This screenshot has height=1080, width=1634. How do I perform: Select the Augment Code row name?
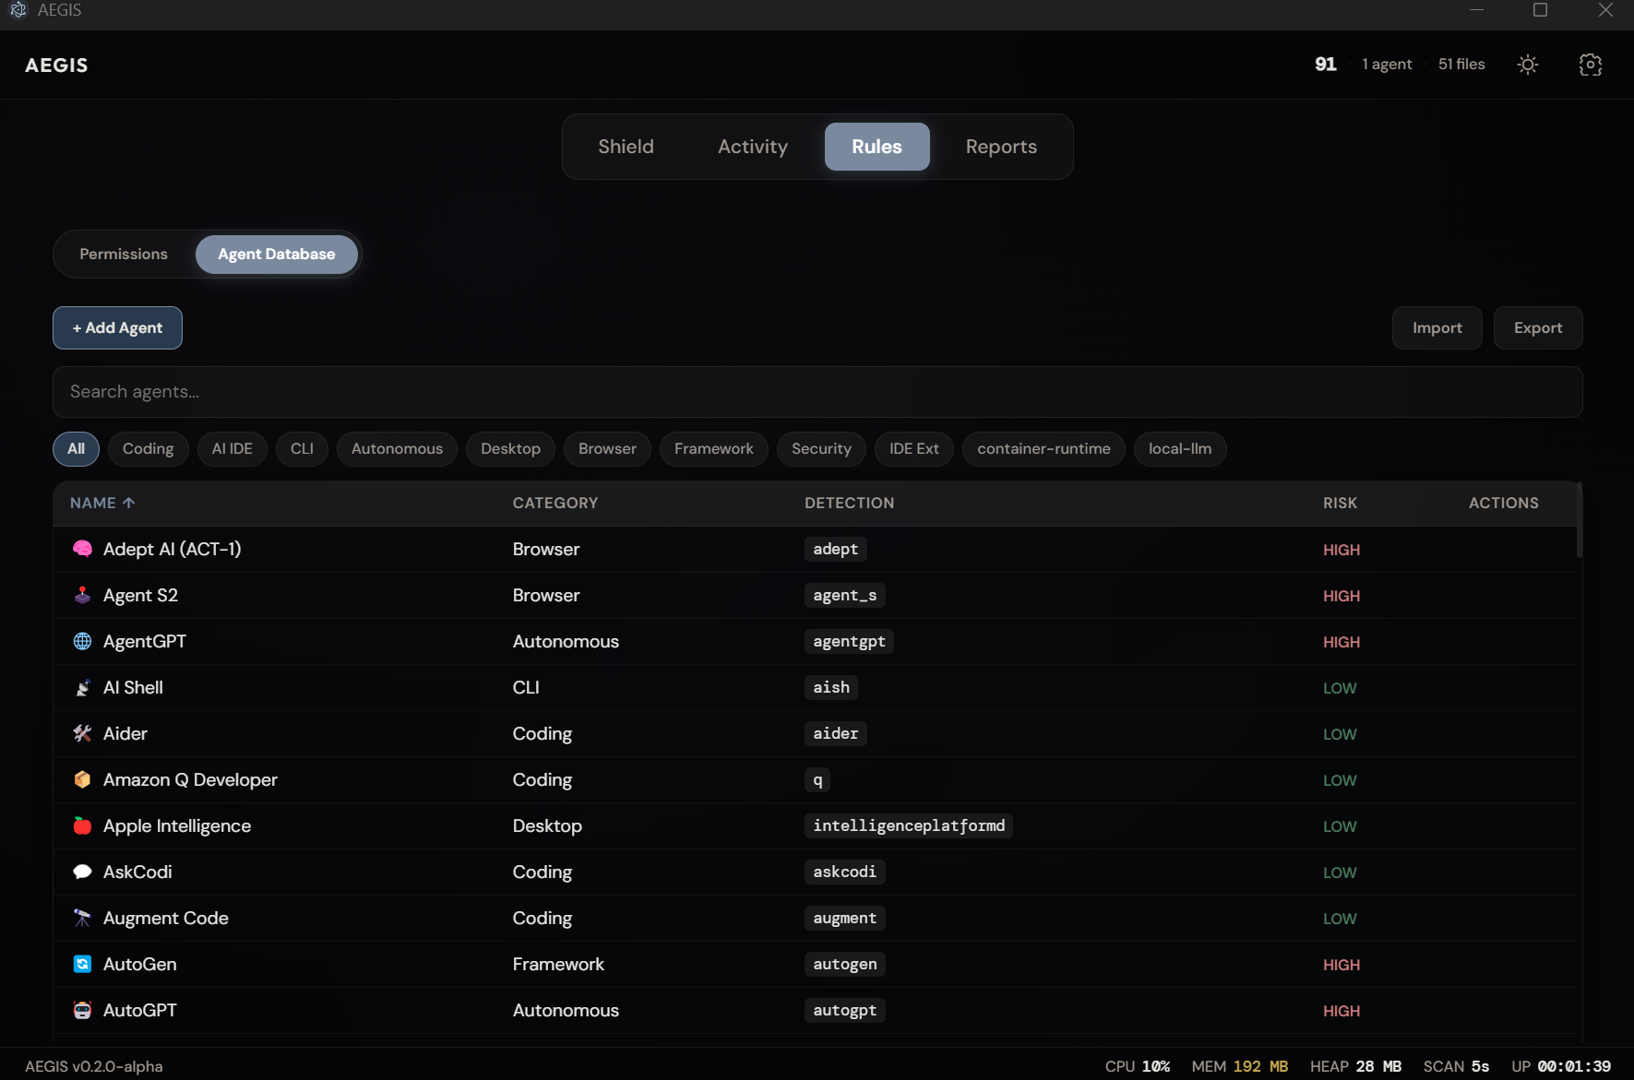[166, 918]
